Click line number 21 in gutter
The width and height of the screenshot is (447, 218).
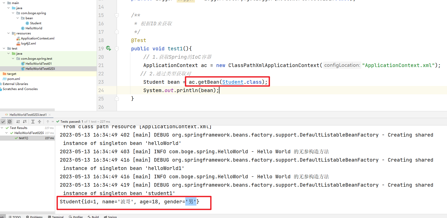point(101,65)
